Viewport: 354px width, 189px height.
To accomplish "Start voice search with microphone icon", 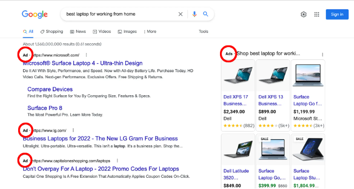I will pyautogui.click(x=194, y=14).
